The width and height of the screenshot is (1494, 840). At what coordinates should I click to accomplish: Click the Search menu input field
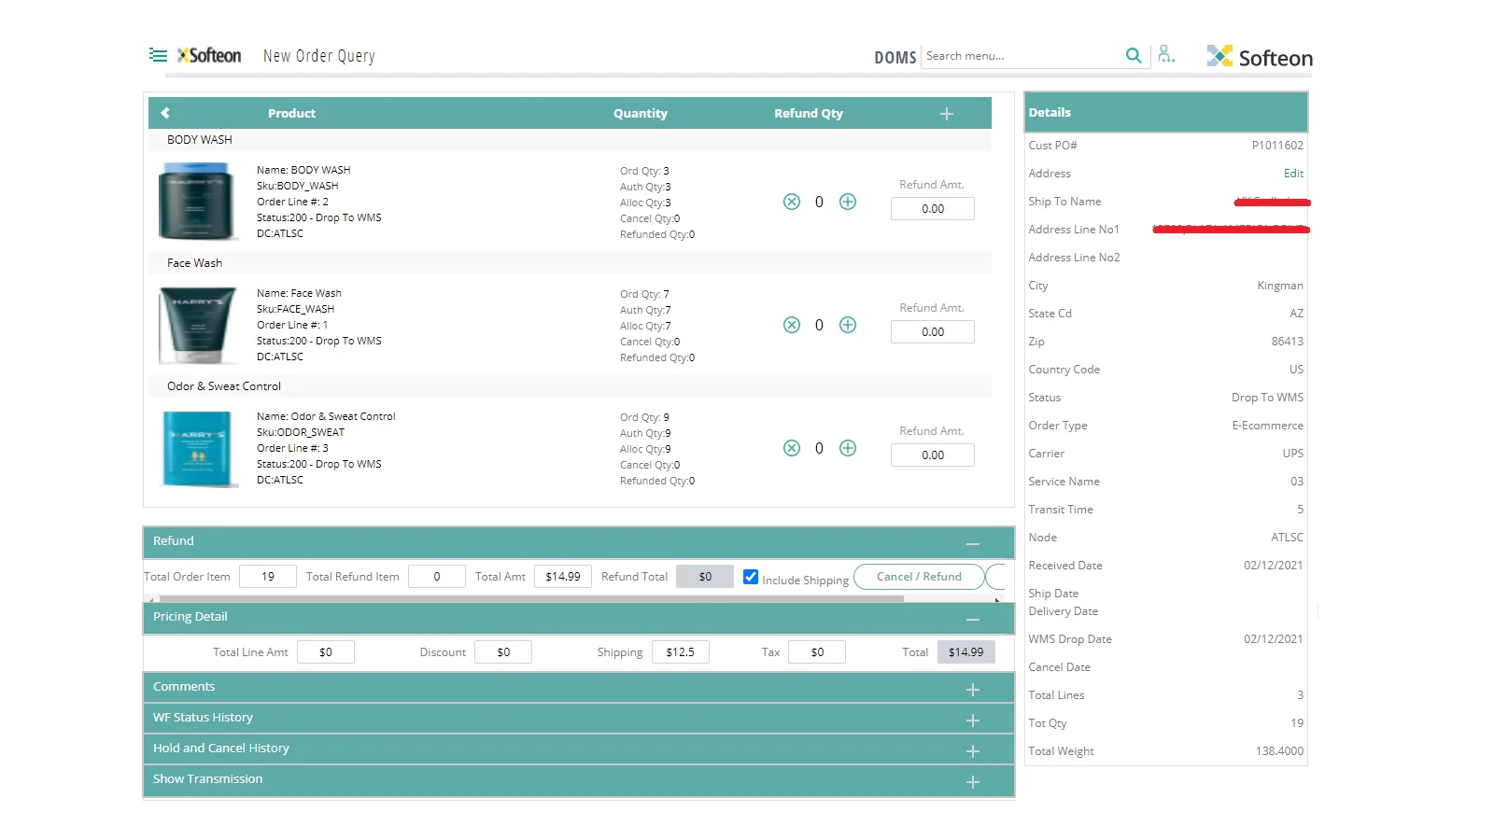point(1022,56)
